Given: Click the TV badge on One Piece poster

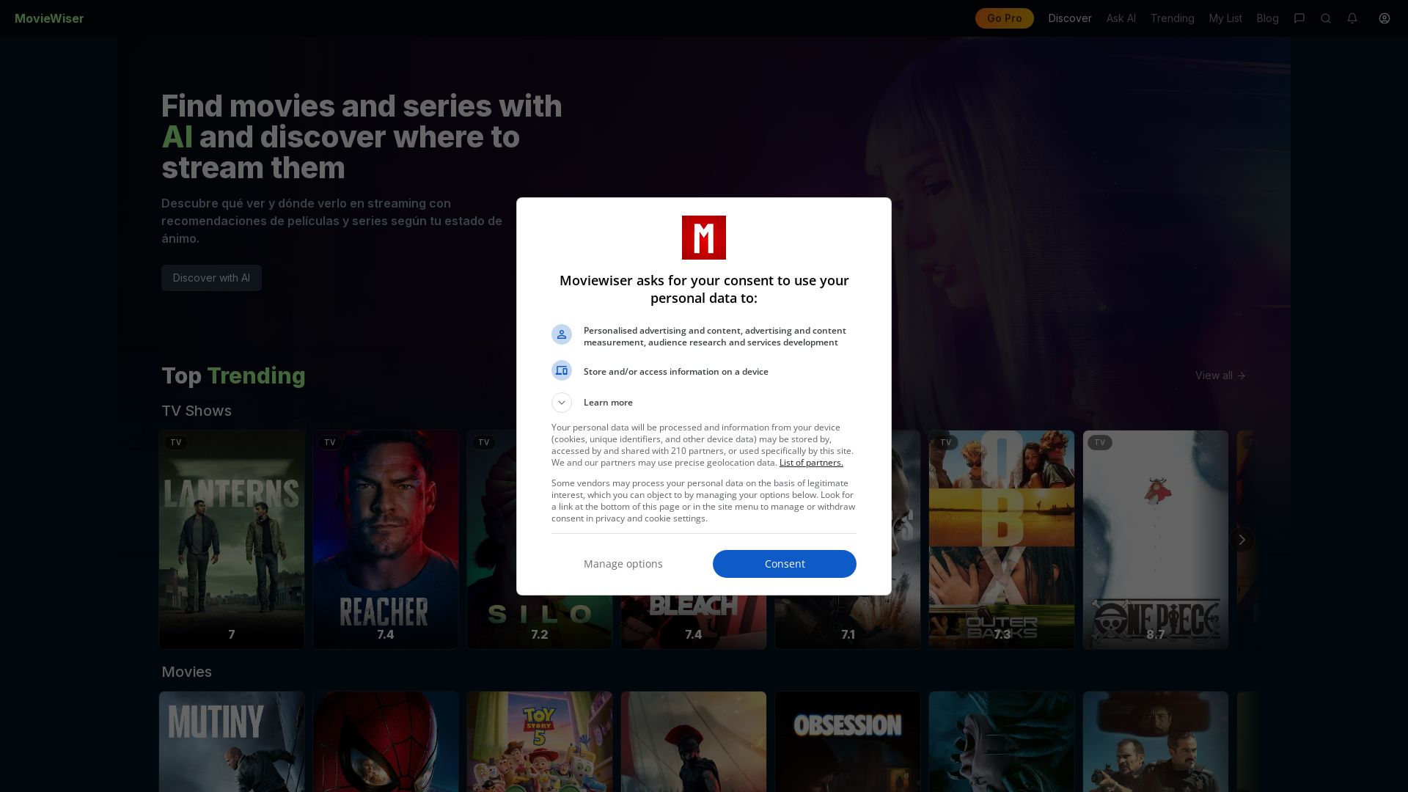Looking at the screenshot, I should (x=1100, y=442).
